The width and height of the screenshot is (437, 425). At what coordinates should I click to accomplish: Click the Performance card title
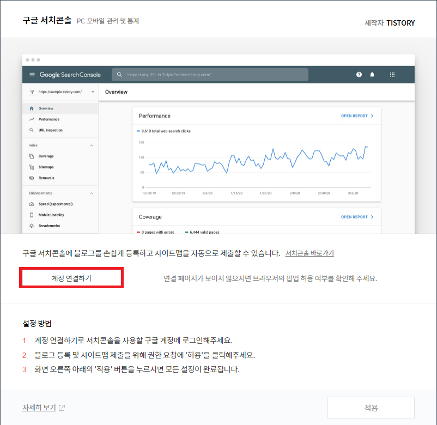155,116
